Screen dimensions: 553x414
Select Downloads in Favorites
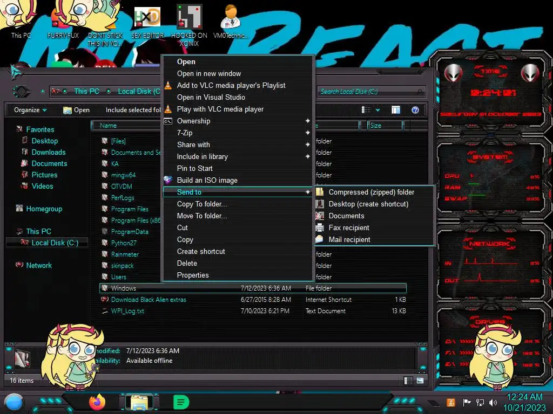[48, 152]
